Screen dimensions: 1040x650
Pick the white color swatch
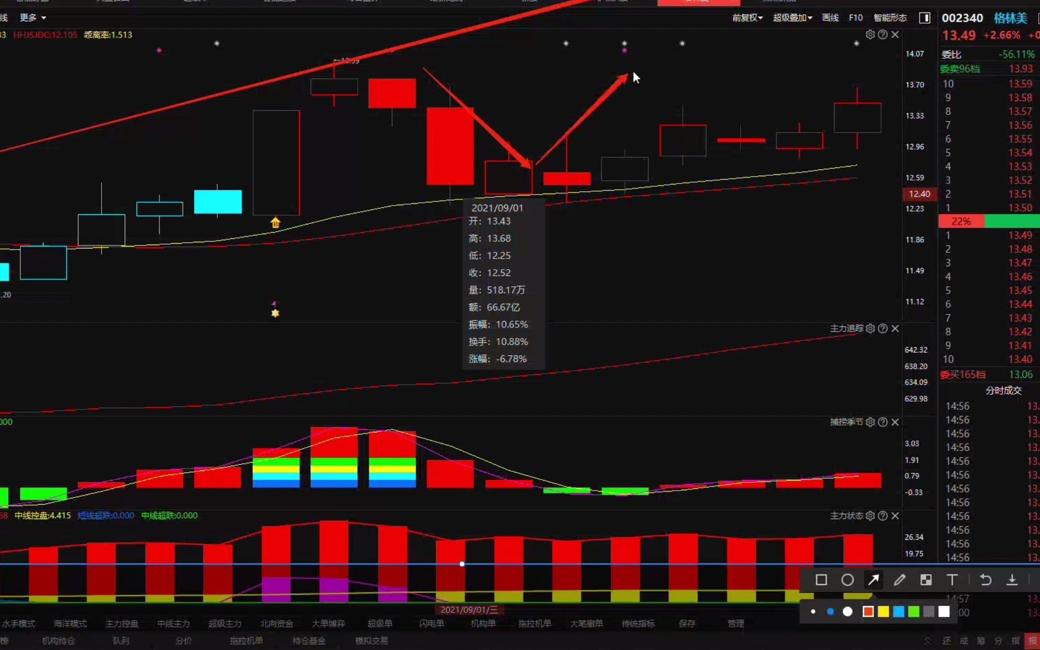click(x=944, y=611)
